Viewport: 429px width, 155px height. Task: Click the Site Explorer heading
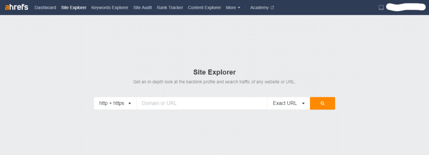214,72
